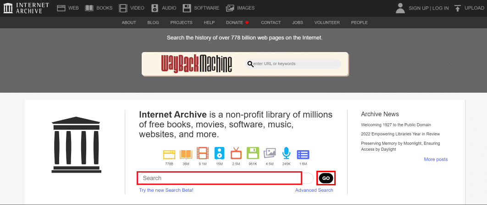Open the VIDEO menu item

(x=137, y=8)
